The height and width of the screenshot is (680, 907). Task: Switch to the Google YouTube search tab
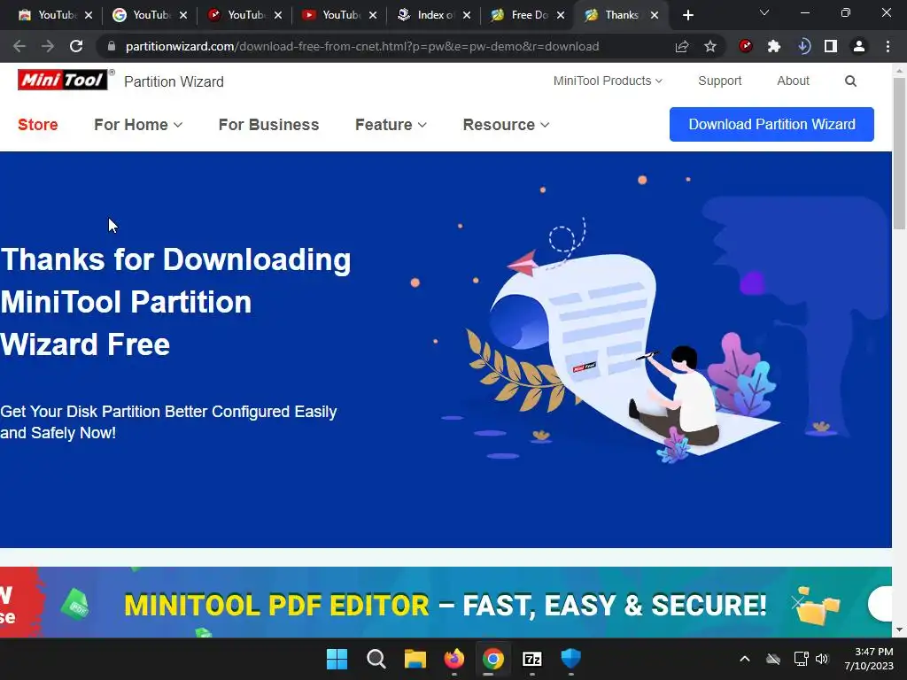coord(149,15)
